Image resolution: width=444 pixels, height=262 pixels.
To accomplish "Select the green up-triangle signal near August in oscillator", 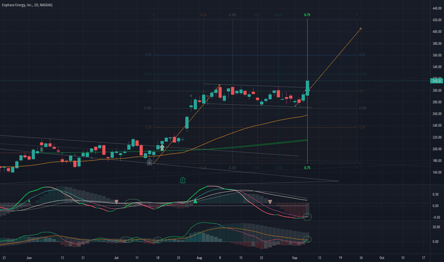I will (195, 201).
